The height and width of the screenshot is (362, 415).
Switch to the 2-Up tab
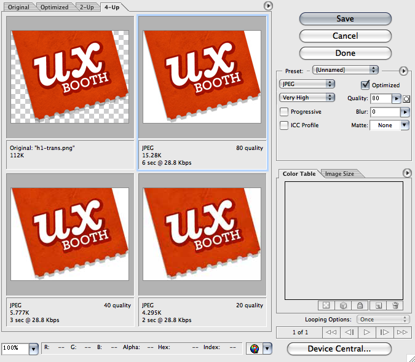[87, 7]
